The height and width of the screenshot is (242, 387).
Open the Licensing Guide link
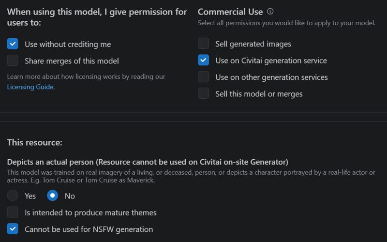pyautogui.click(x=30, y=87)
